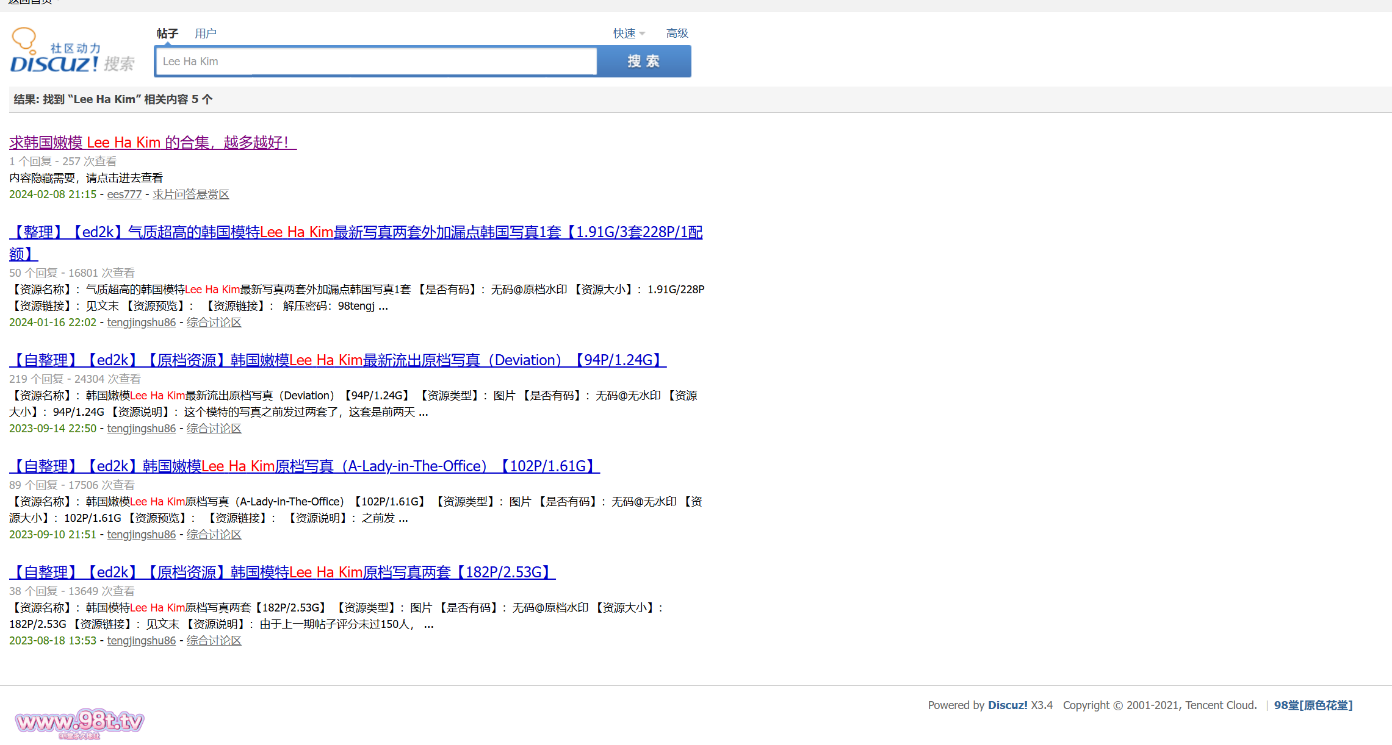The width and height of the screenshot is (1392, 745).
Task: Open the Deviation 94P/1.24G result title
Action: (x=338, y=360)
